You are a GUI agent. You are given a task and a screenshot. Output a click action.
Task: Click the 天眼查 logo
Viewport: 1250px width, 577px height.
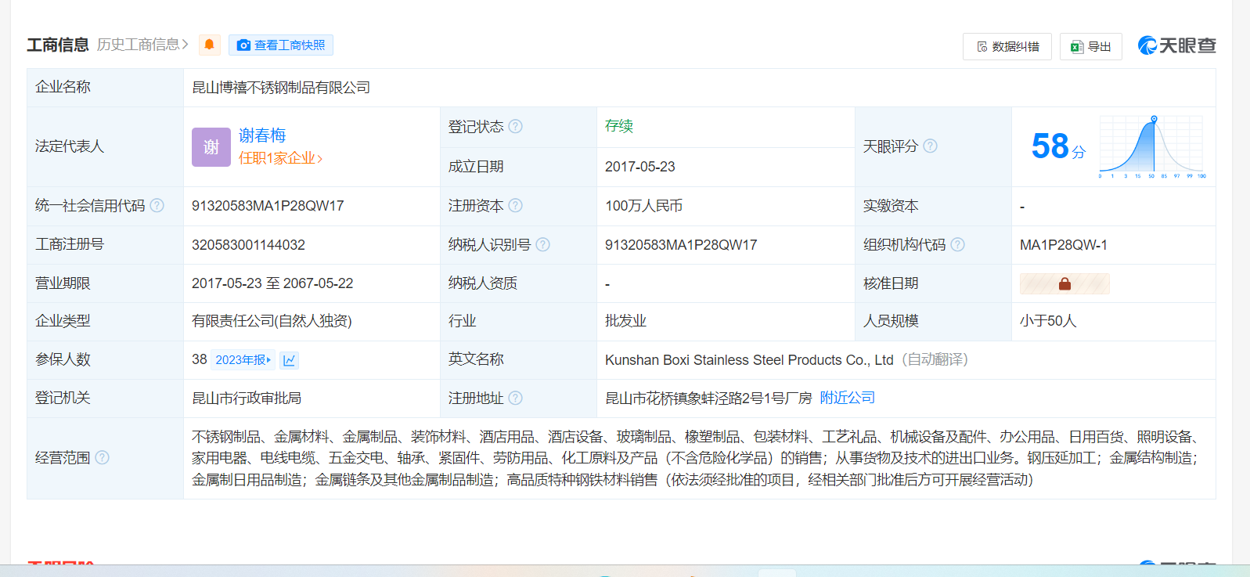pos(1177,45)
